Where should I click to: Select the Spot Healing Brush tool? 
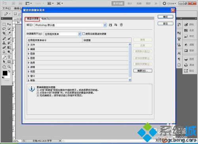[4, 38]
